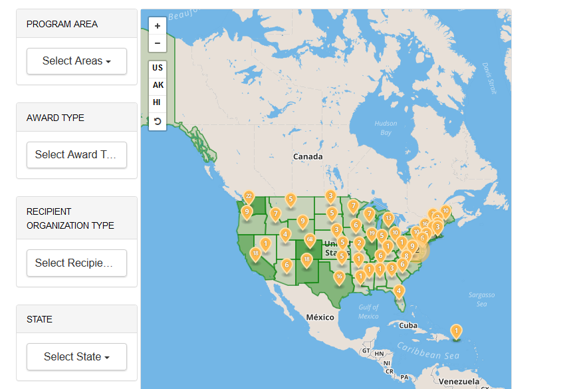
Task: Switch map view to US
Action: (157, 68)
